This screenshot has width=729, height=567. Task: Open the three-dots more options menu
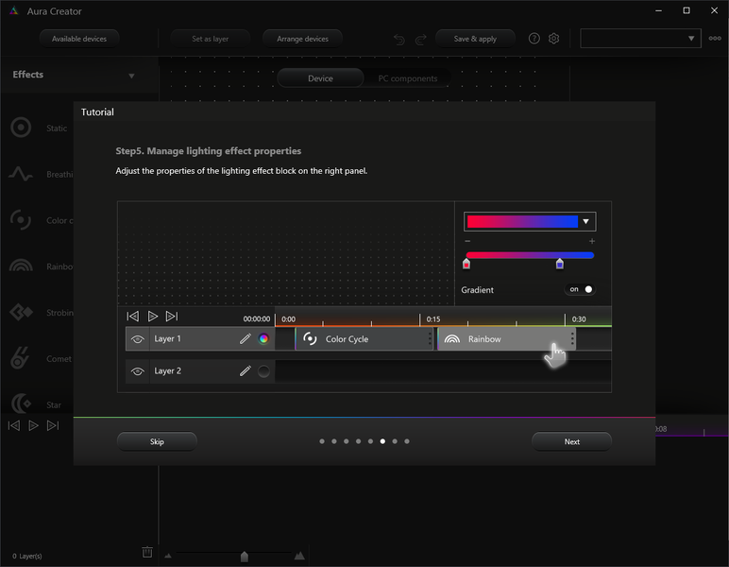[715, 39]
